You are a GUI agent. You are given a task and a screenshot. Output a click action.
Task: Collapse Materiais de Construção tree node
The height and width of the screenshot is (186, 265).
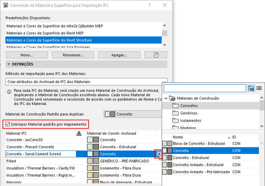[166, 98]
